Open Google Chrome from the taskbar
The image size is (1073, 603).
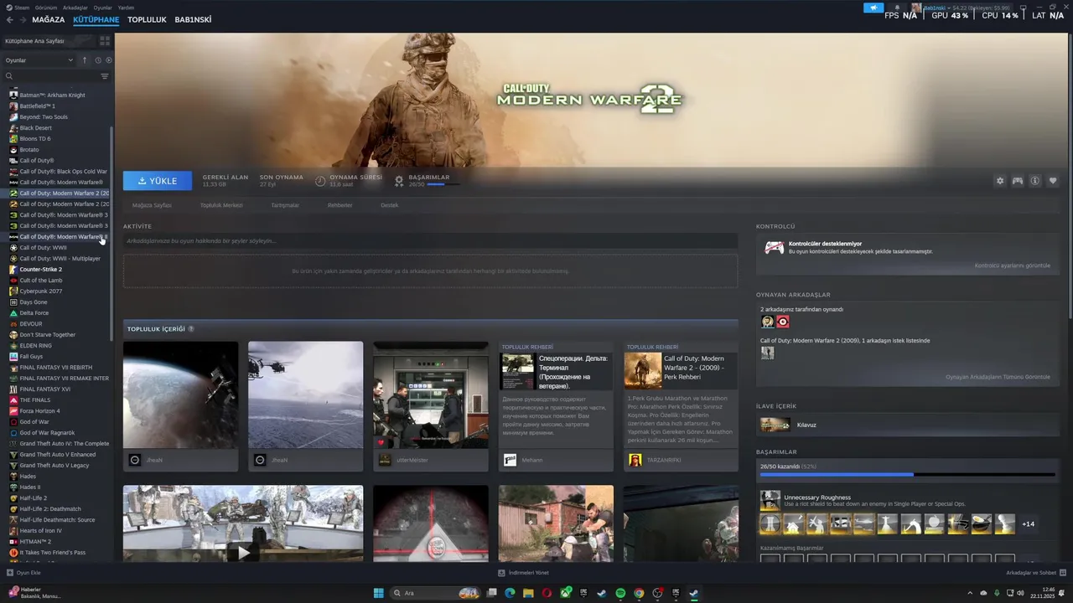pyautogui.click(x=639, y=593)
